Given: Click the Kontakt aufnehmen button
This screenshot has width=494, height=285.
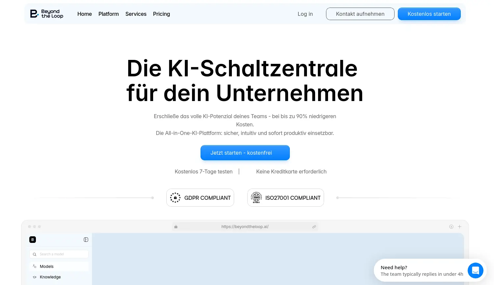Looking at the screenshot, I should tap(360, 14).
